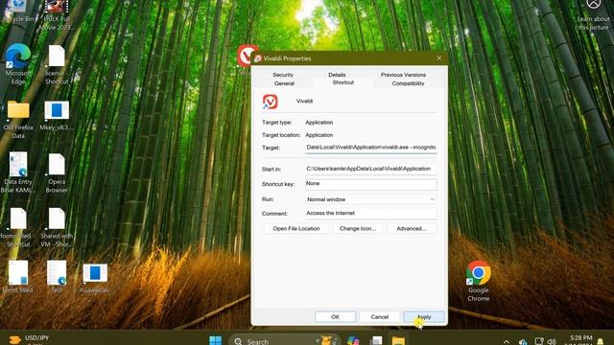Viewport: 614px width, 345px height.
Task: Click the Start in path field
Action: (x=371, y=169)
